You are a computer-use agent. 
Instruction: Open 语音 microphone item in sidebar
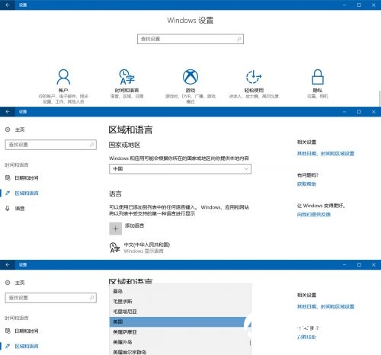coord(14,209)
